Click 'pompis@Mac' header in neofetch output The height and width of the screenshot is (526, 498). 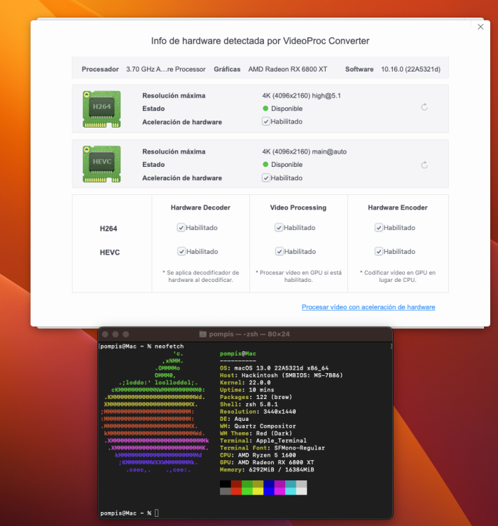point(238,353)
